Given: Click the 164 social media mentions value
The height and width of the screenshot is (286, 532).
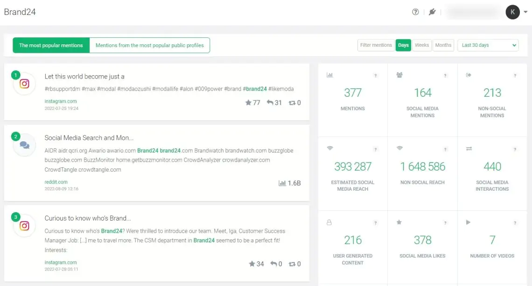Looking at the screenshot, I should (422, 93).
